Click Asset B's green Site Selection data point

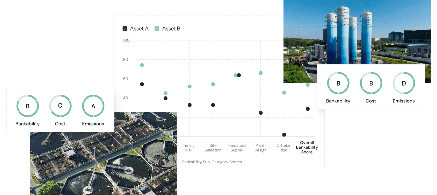pos(213,84)
